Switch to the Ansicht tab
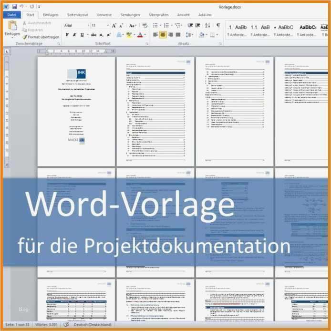This screenshot has width=331, height=331. point(184,15)
